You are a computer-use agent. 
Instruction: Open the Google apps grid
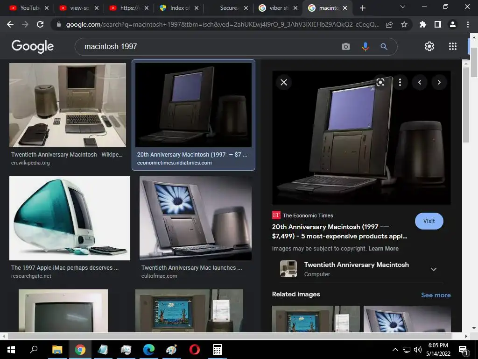453,46
